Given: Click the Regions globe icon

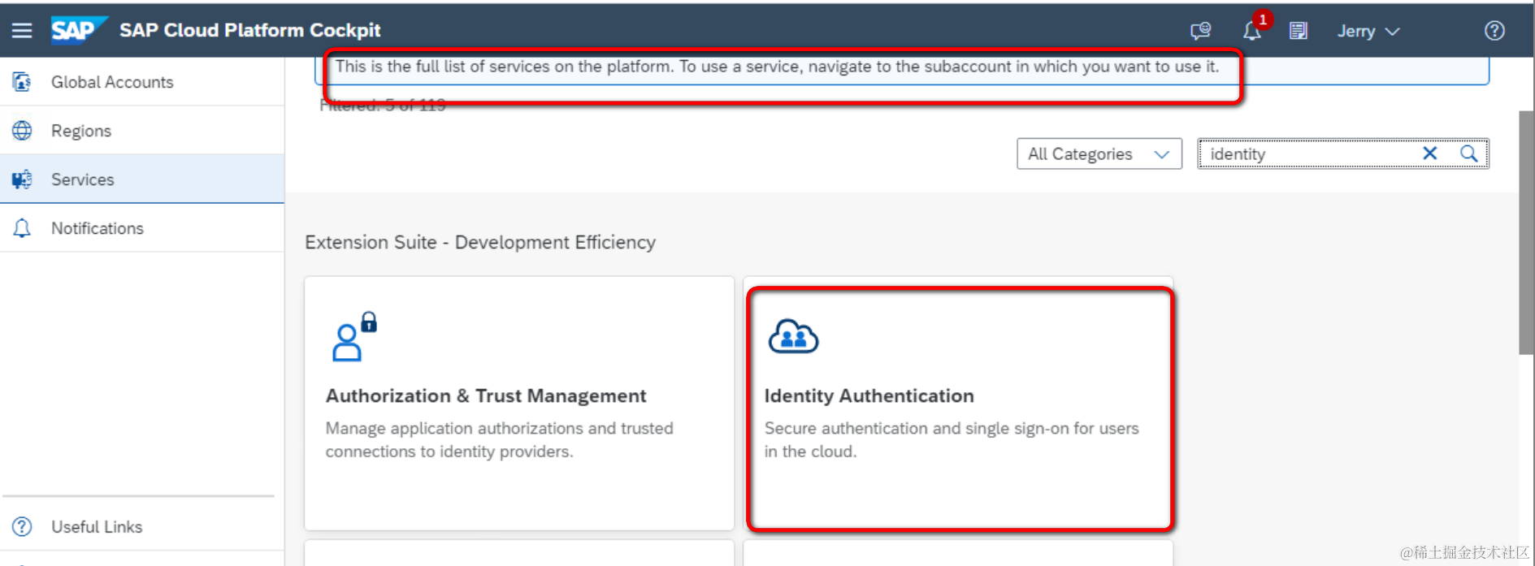Looking at the screenshot, I should (22, 131).
